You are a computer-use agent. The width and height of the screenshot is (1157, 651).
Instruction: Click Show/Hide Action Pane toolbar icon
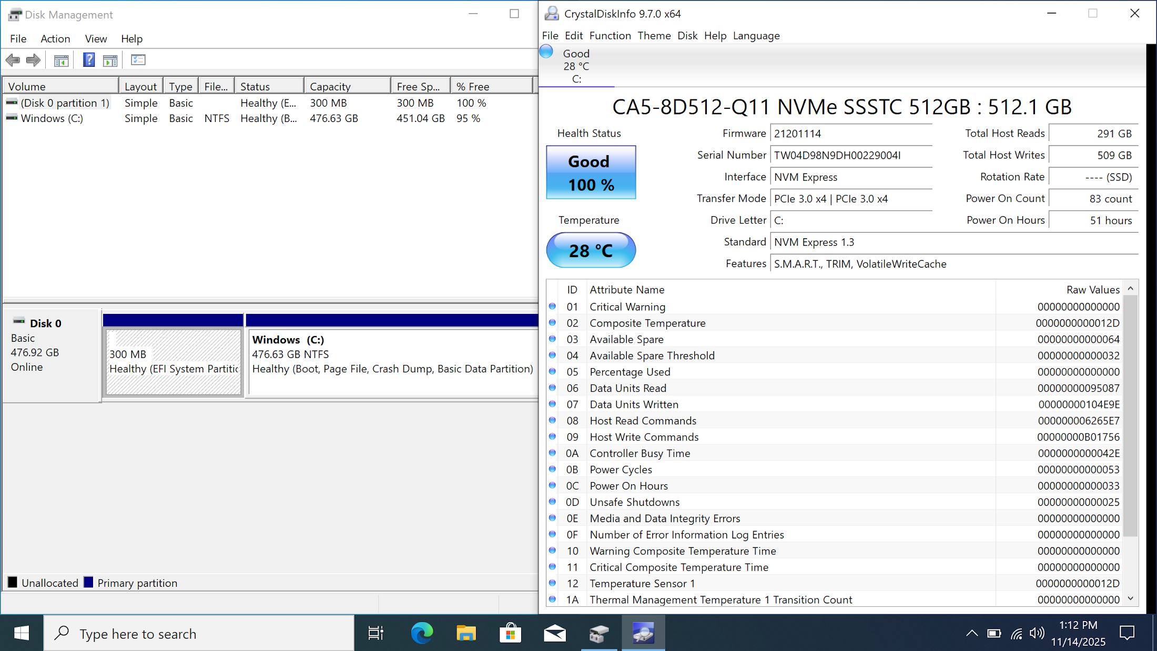(x=110, y=60)
